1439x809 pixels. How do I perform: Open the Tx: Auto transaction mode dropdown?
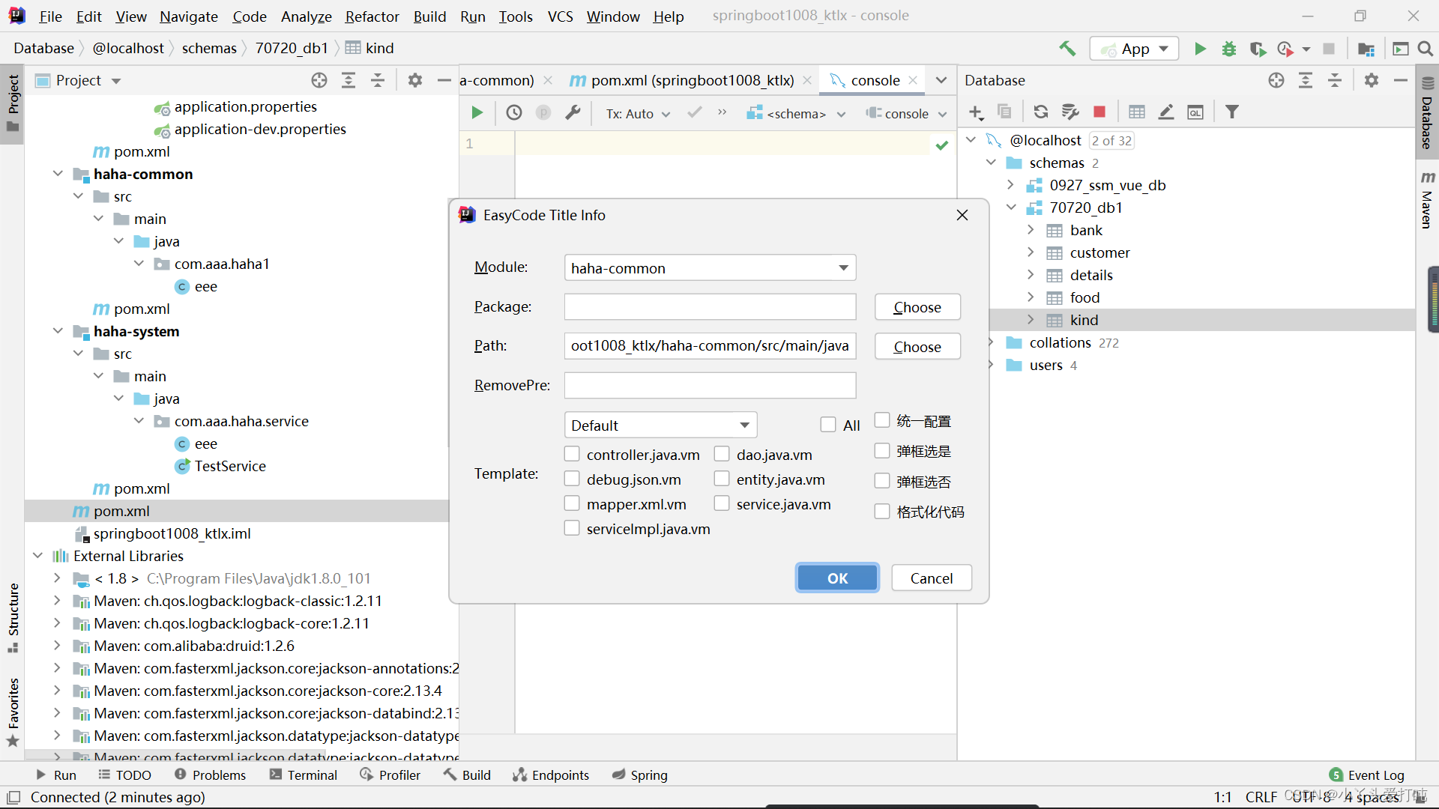tap(638, 114)
